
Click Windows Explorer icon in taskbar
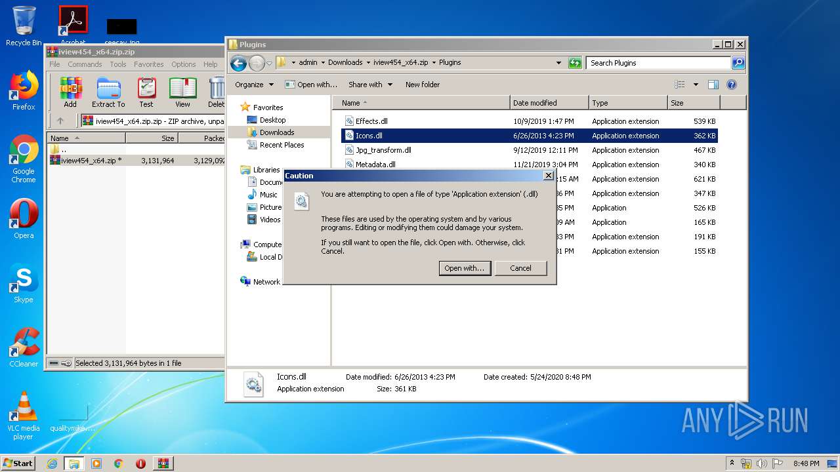(74, 463)
